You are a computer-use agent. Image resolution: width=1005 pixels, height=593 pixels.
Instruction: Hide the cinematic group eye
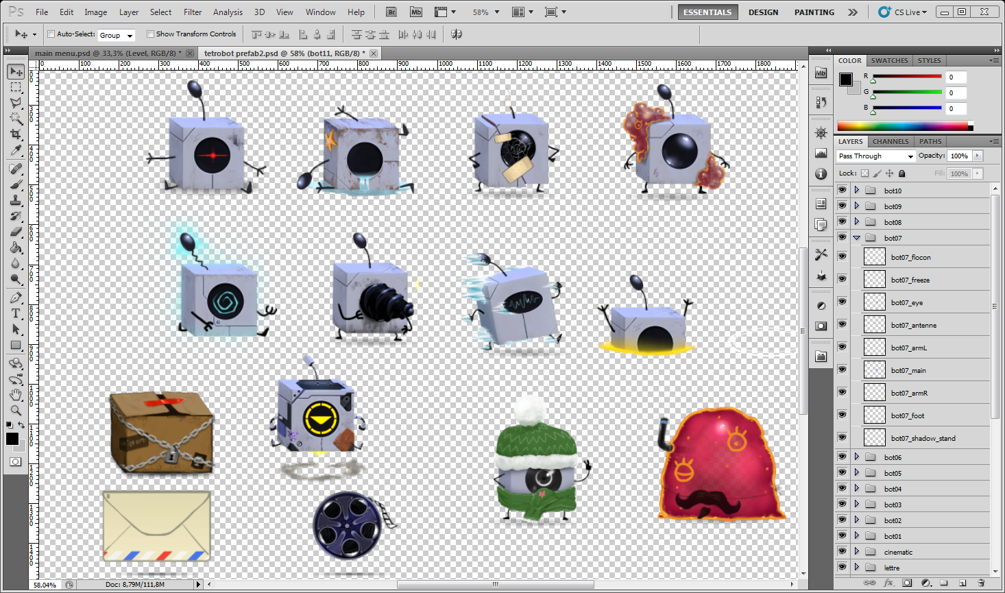842,551
